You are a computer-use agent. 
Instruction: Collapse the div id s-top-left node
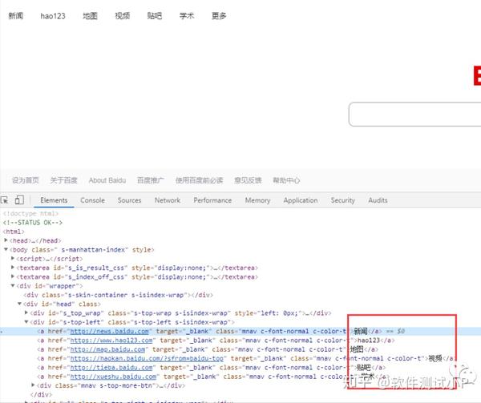pos(26,322)
